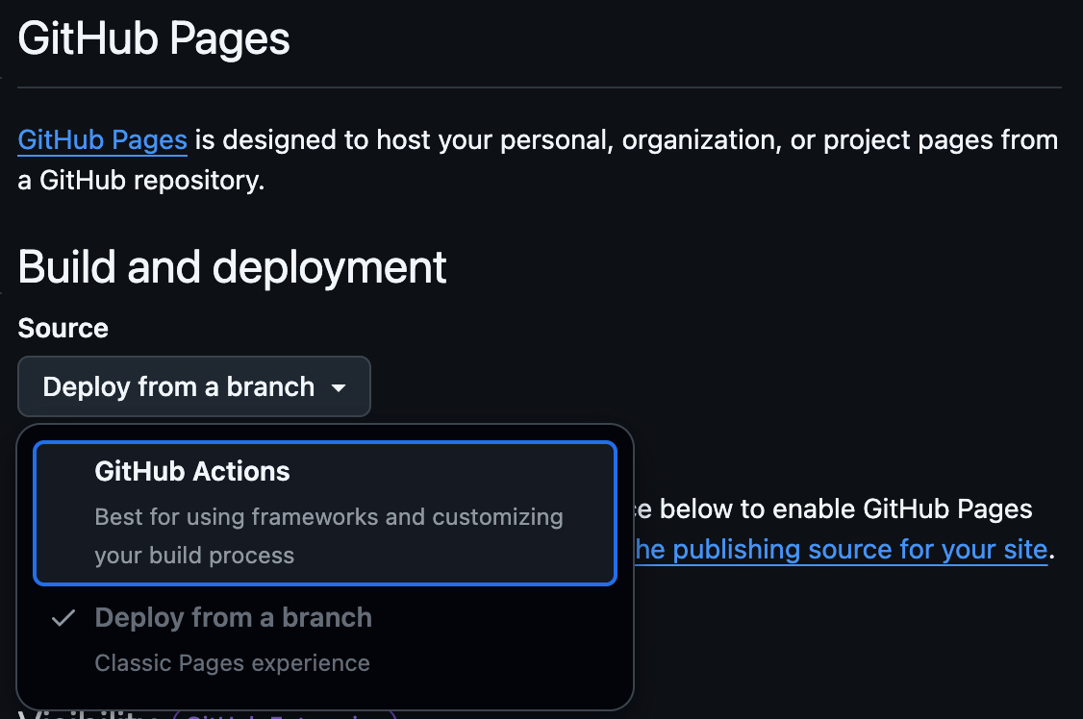Select GitHub Actions as the source

[x=325, y=512]
